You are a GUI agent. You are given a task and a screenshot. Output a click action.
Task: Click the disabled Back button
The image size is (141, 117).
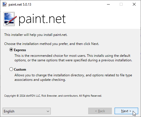point(100,111)
